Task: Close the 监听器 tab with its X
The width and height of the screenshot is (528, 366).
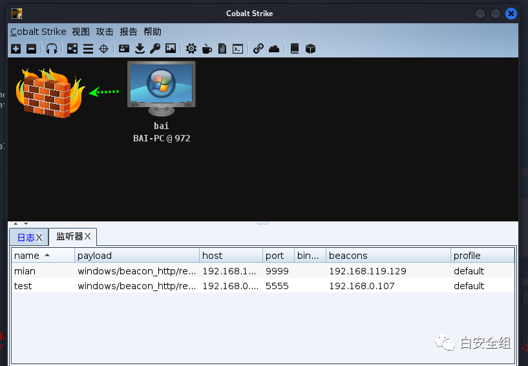Action: pyautogui.click(x=87, y=236)
